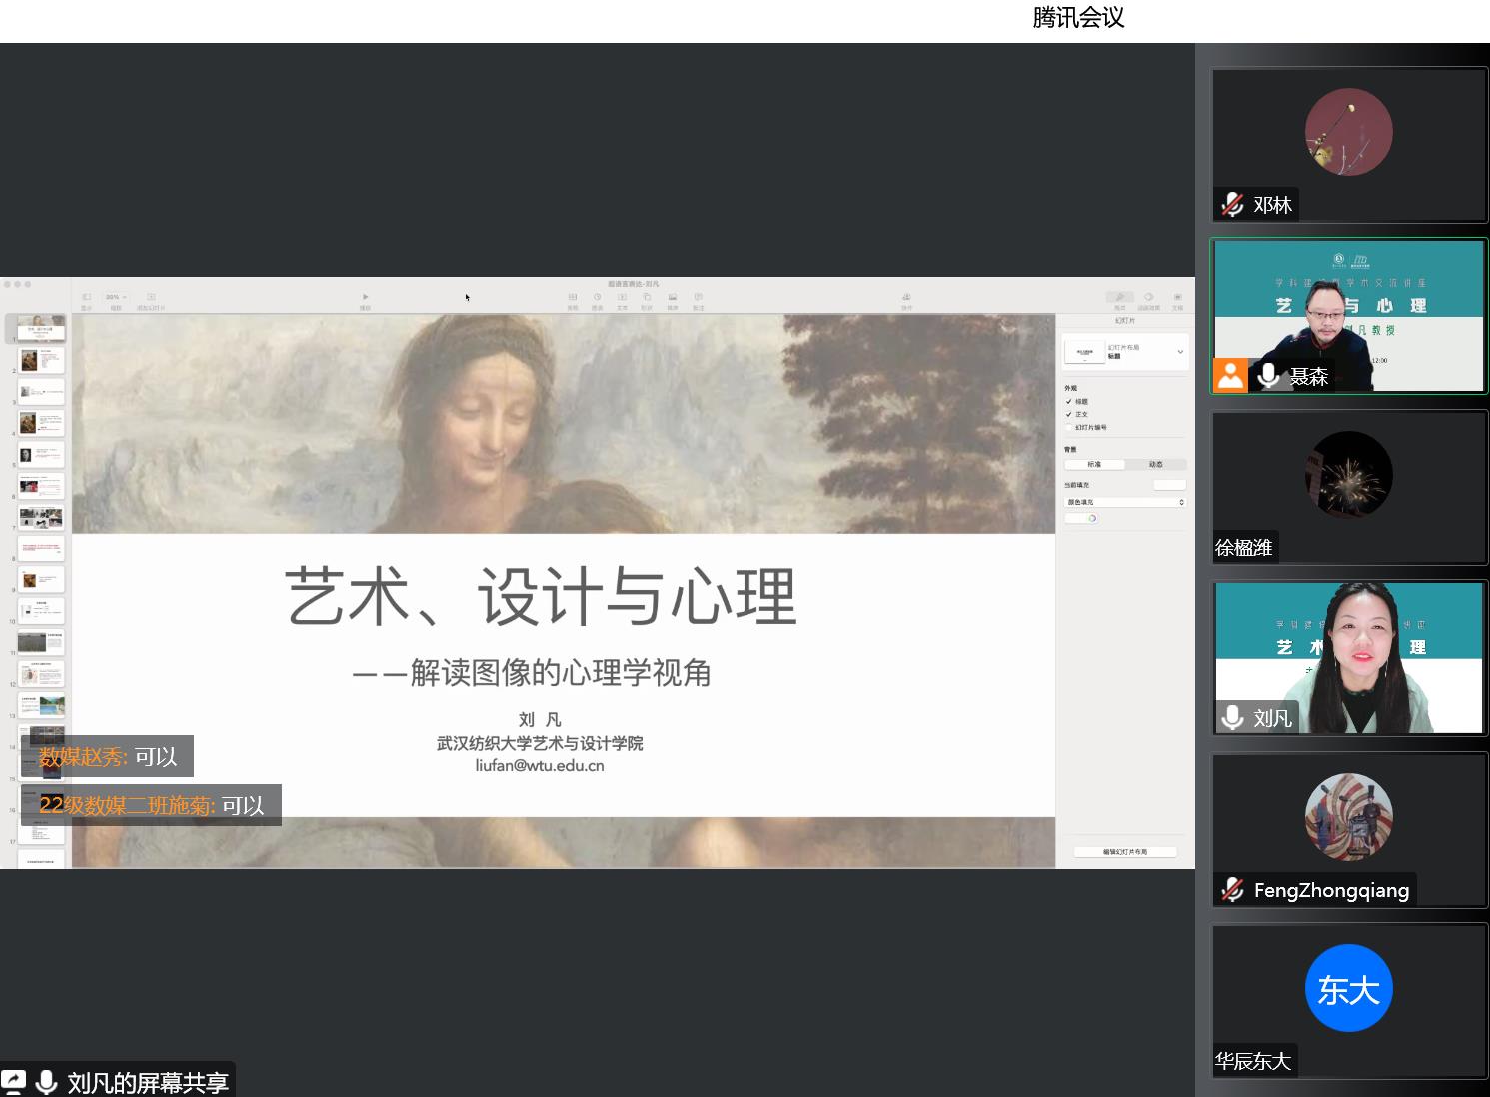
Task: Click the Add Slide icon in Keynote toolbar
Action: 151,297
